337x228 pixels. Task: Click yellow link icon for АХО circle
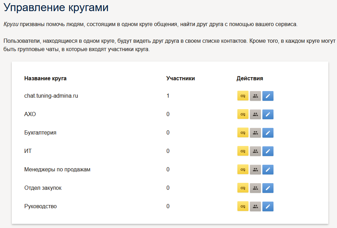click(x=243, y=114)
